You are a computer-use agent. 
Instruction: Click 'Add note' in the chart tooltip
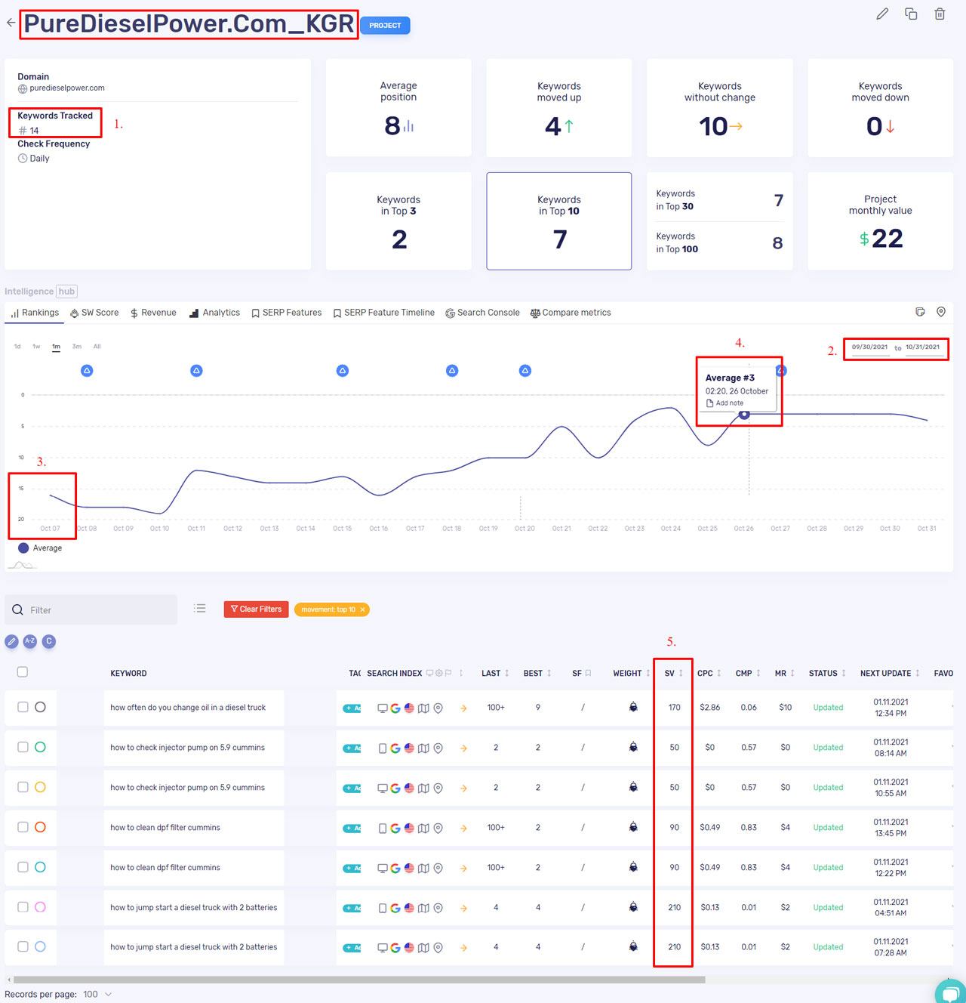(x=724, y=403)
